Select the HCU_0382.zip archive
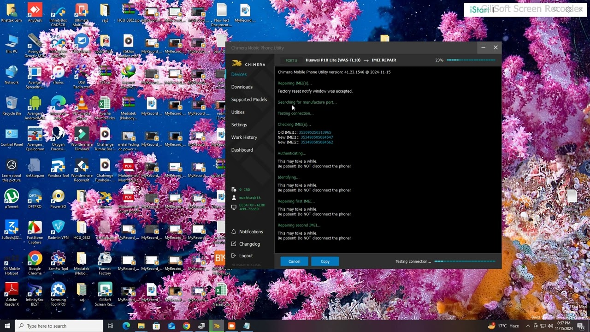Image resolution: width=590 pixels, height=332 pixels. [129, 13]
